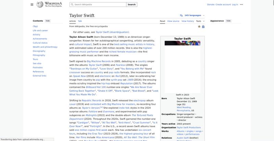
Task: Open the three-dots personal tools menu
Action: 241,4
